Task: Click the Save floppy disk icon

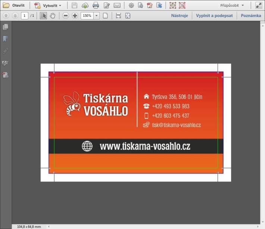Action: [74, 5]
